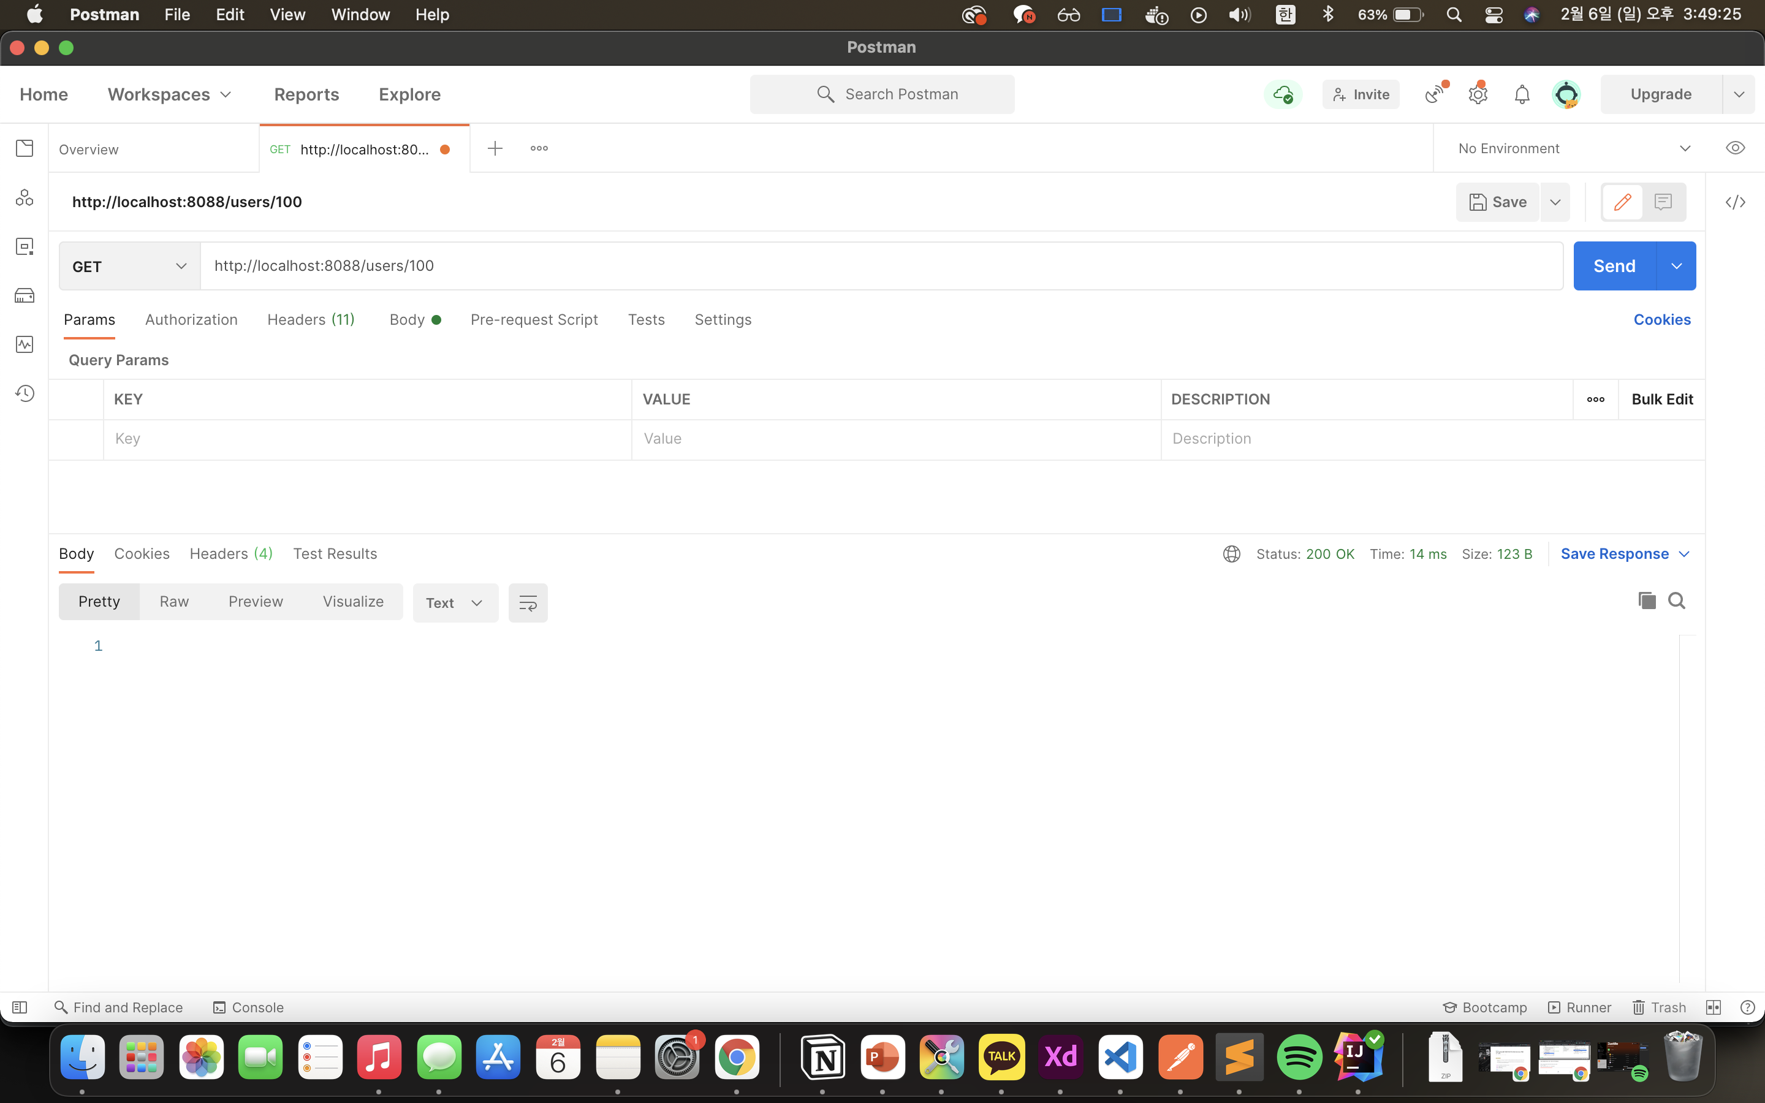The height and width of the screenshot is (1103, 1765).
Task: Toggle the environment quick look eye
Action: click(1735, 148)
